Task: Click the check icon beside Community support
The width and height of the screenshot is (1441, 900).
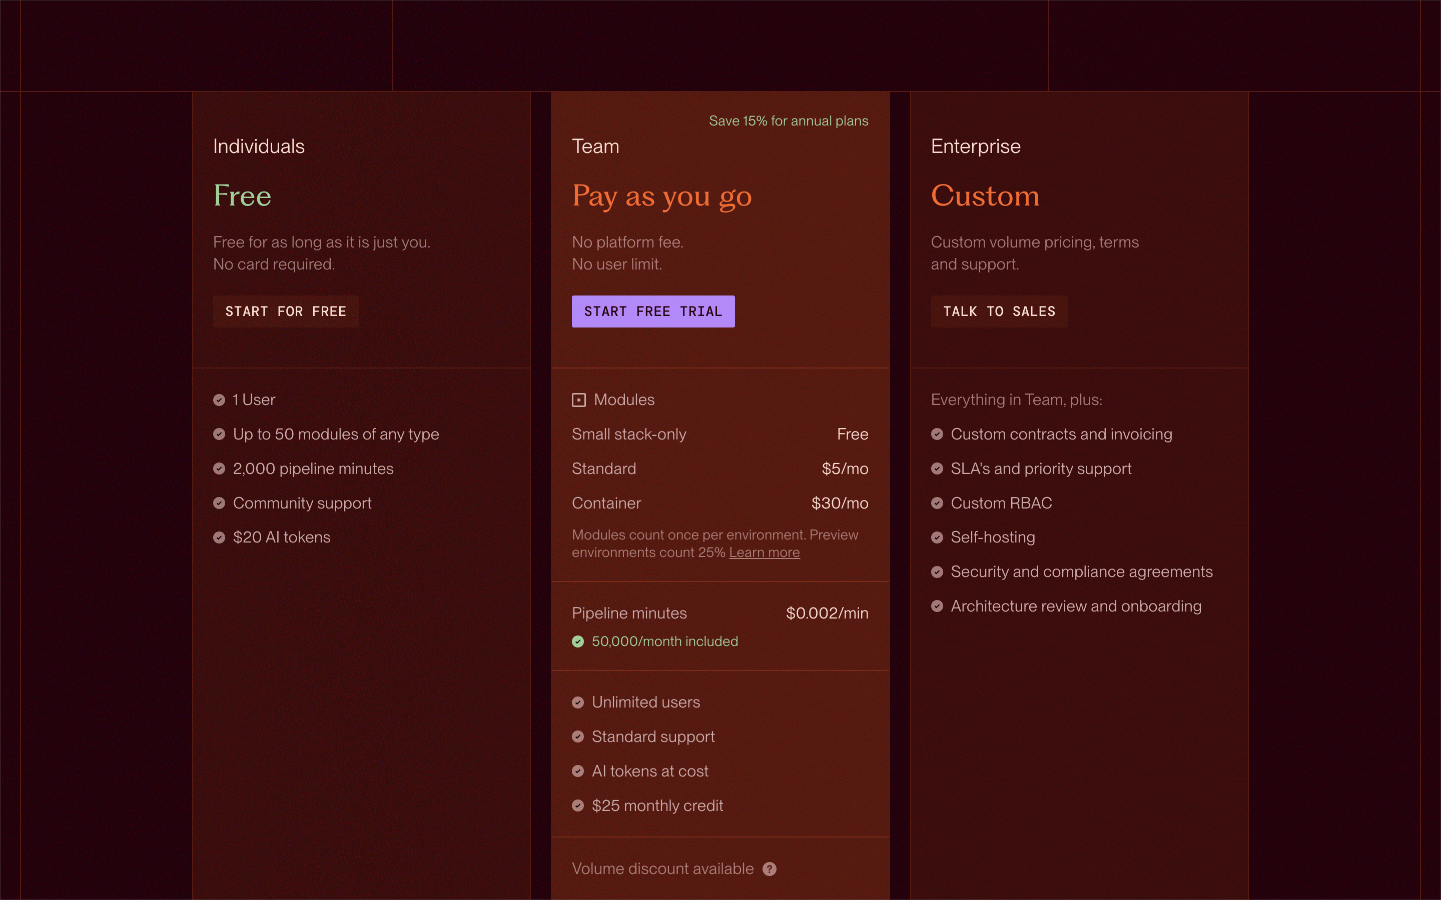Action: (x=219, y=503)
